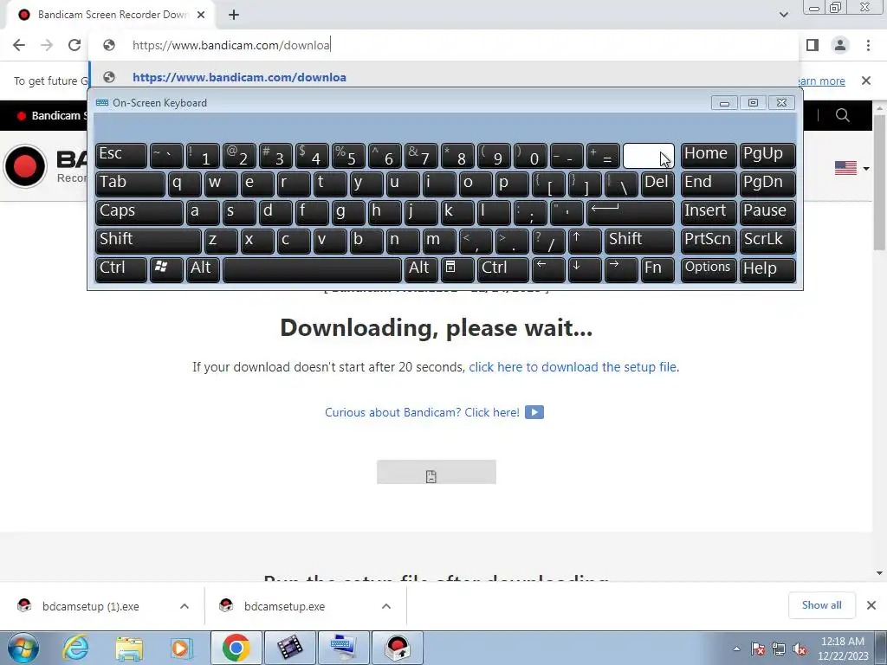Click the Tab key on keyboard

130,184
